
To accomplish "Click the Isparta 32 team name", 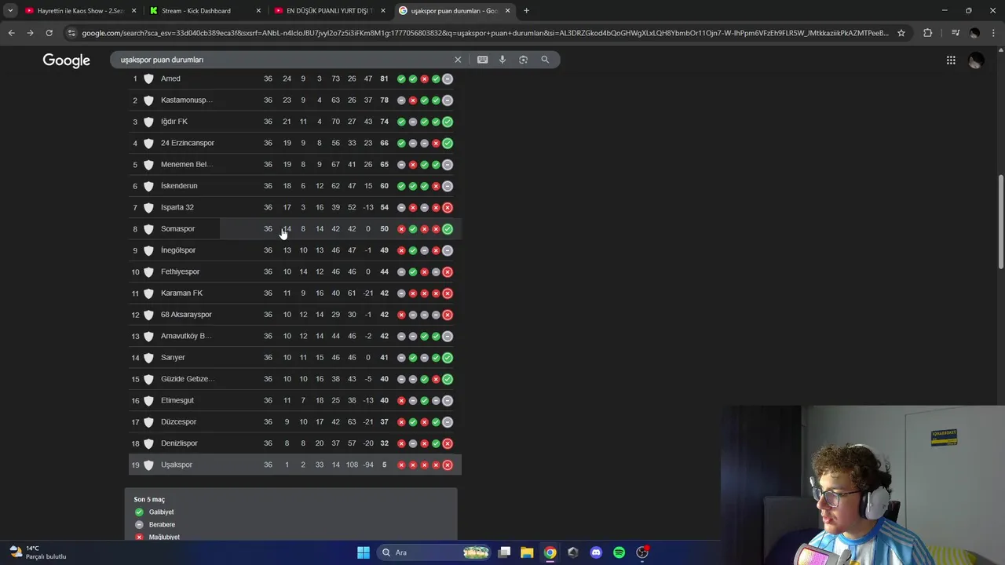I will tap(177, 207).
